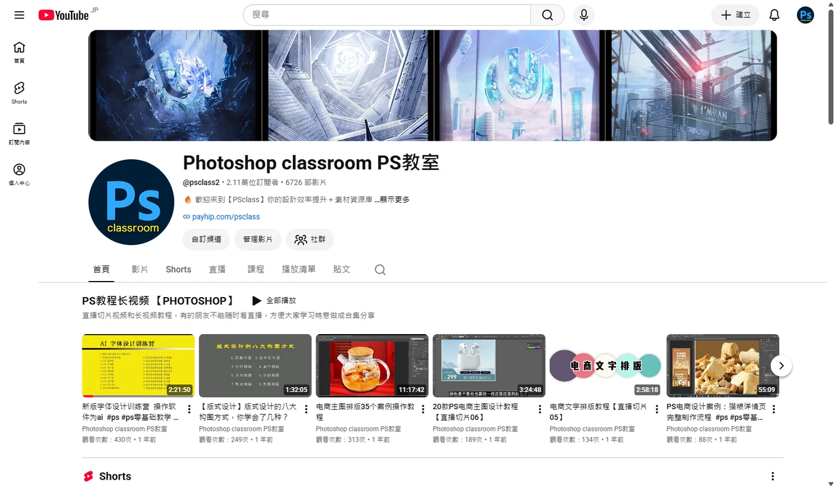Open the 电商文字排版教程【直播切片05】 title
This screenshot has width=835, height=488.
[598, 412]
